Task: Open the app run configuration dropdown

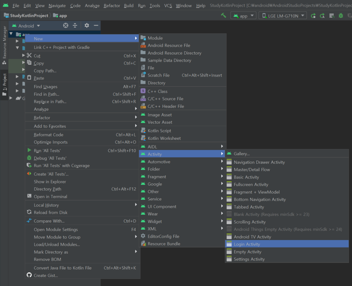Action: click(243, 15)
